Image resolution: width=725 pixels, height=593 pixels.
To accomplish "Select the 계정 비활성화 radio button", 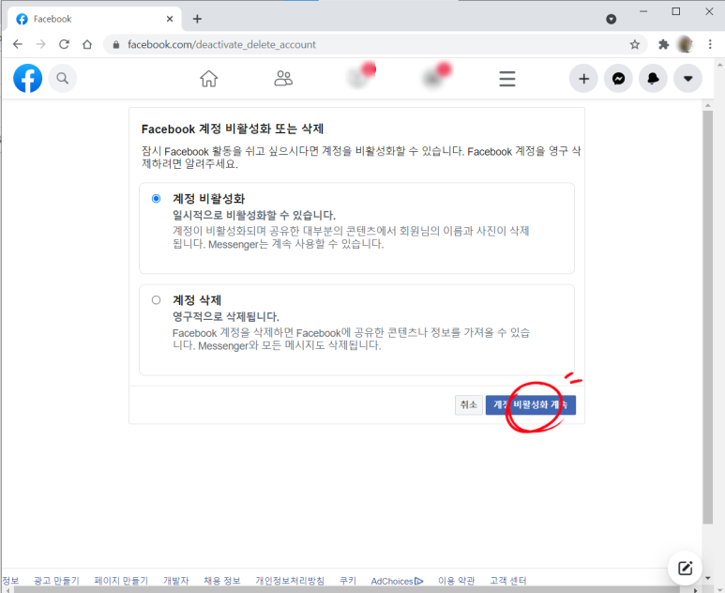I will coord(157,198).
